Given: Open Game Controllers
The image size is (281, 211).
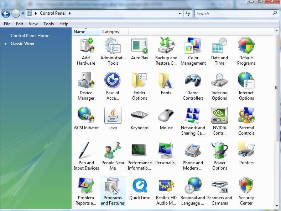Looking at the screenshot, I should tap(193, 86).
